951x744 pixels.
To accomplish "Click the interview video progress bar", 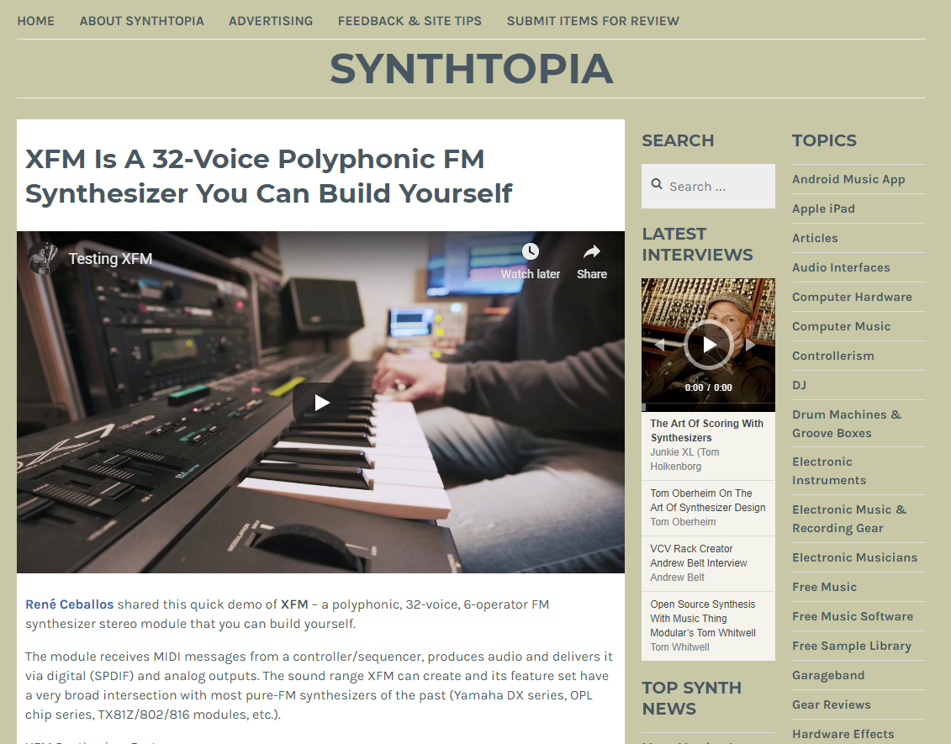I will tap(708, 408).
